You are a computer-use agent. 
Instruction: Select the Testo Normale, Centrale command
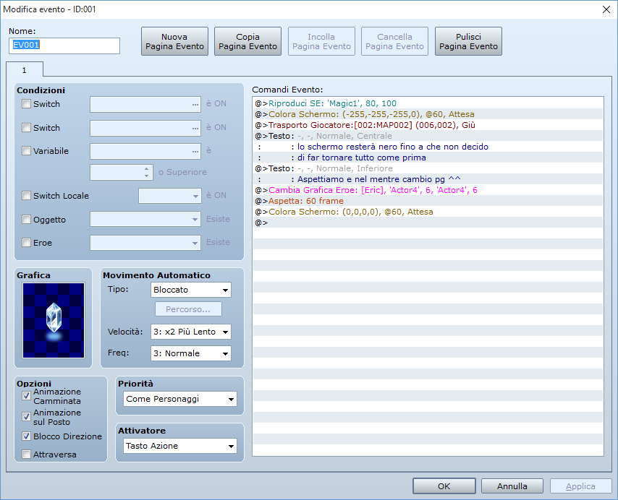pos(428,136)
